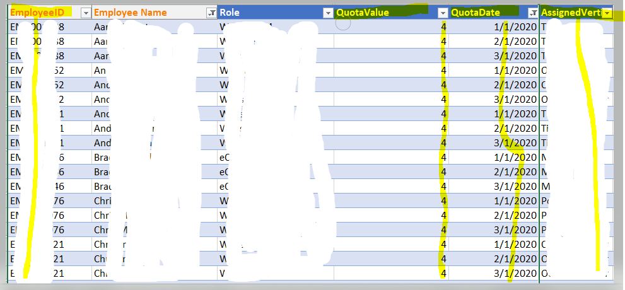Select 1/1/2020 date in the Brac rows
Screen dimensions: 625x290
click(517, 158)
